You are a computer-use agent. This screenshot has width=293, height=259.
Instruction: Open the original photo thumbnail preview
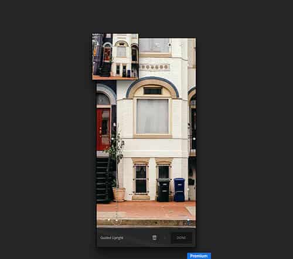point(115,57)
